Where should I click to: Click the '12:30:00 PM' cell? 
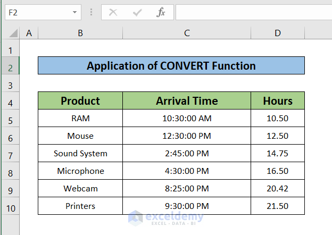click(187, 136)
